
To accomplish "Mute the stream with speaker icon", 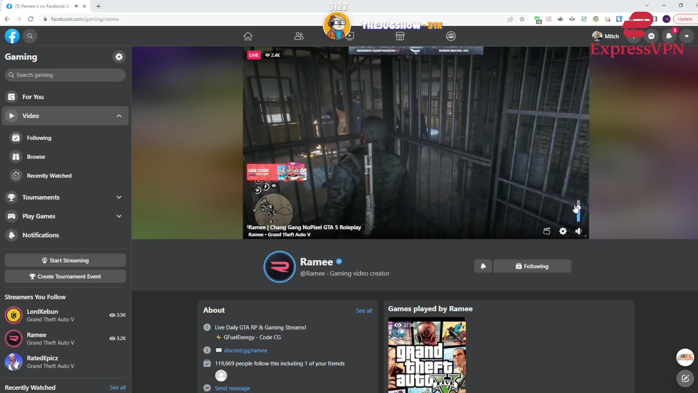I will click(x=578, y=231).
